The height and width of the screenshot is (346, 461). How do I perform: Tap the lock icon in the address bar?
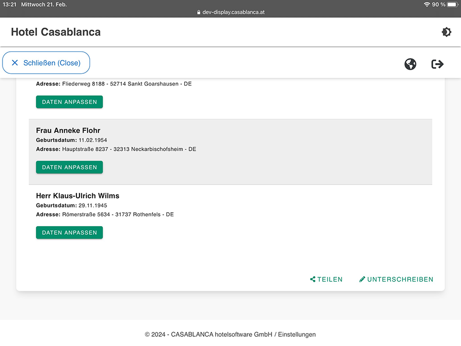point(199,12)
